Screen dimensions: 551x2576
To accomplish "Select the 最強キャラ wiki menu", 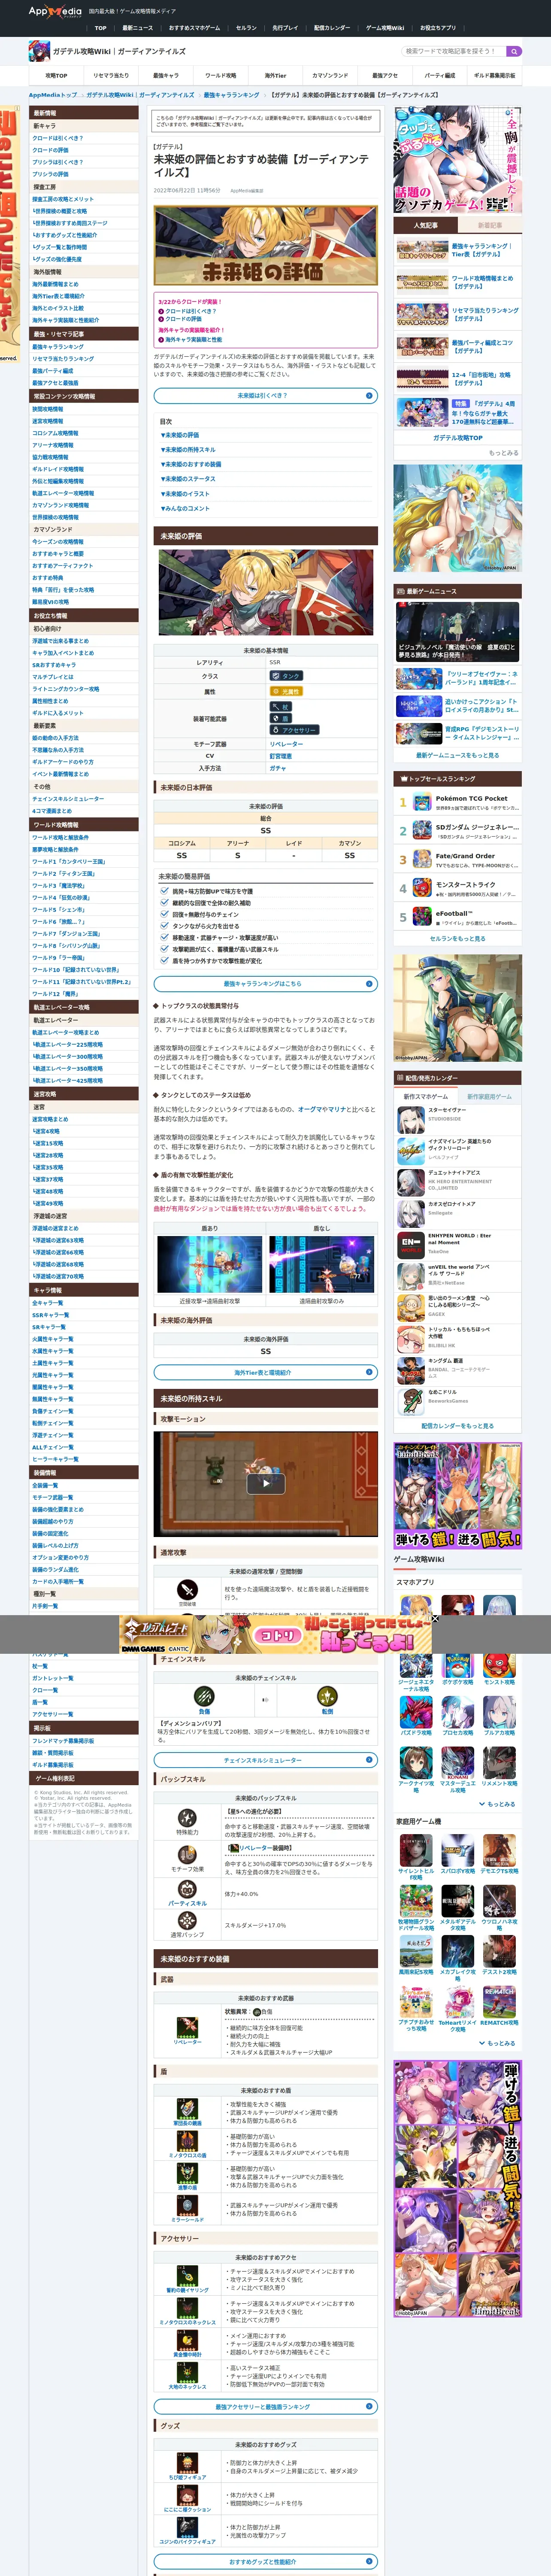I will point(166,75).
